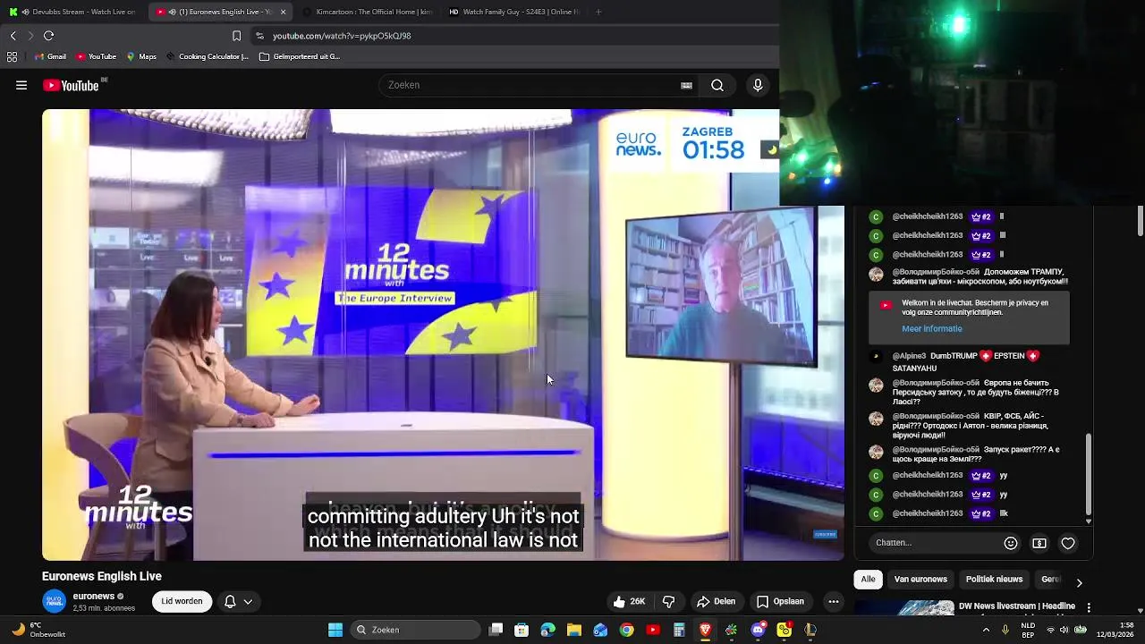Go back in the browser
The height and width of the screenshot is (644, 1145).
[x=13, y=36]
